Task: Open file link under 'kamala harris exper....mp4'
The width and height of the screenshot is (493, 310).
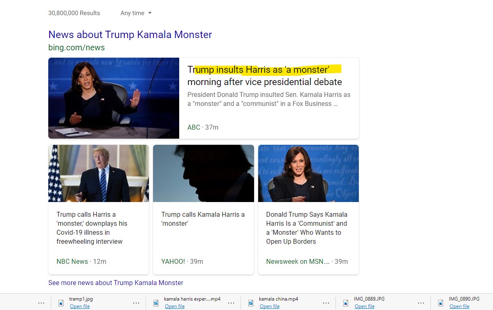Action: [175, 306]
